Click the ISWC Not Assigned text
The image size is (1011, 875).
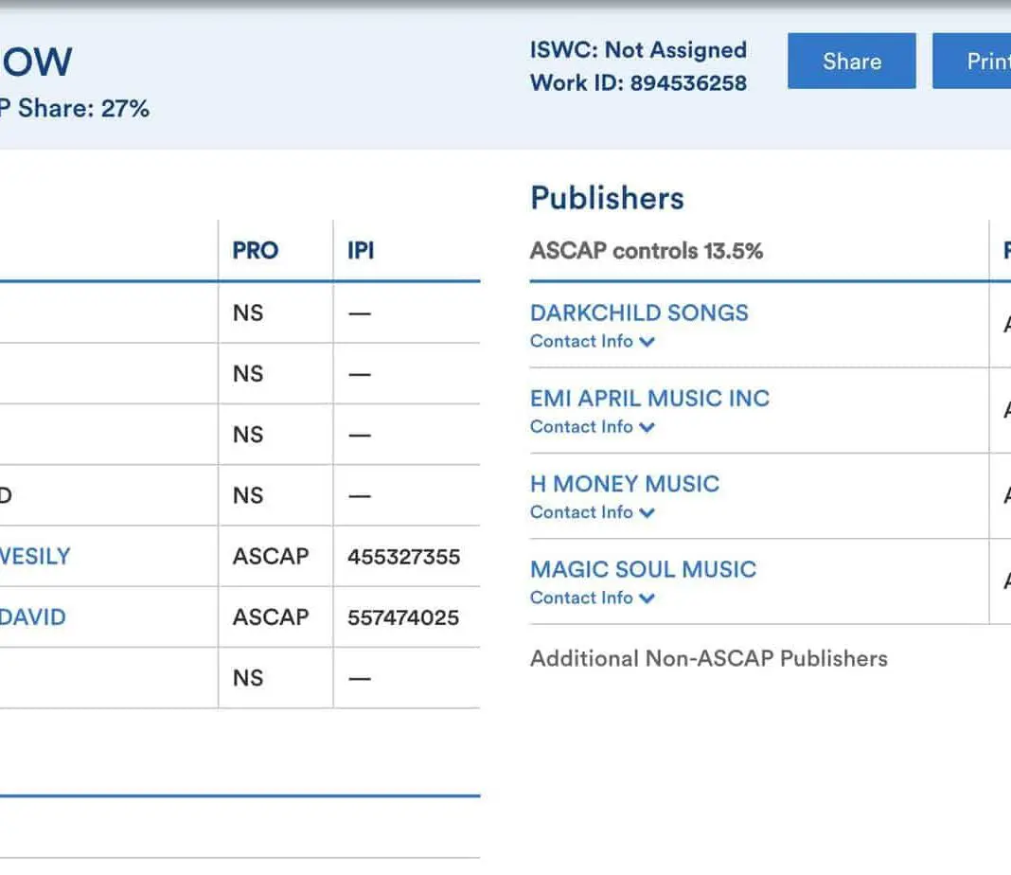(638, 50)
